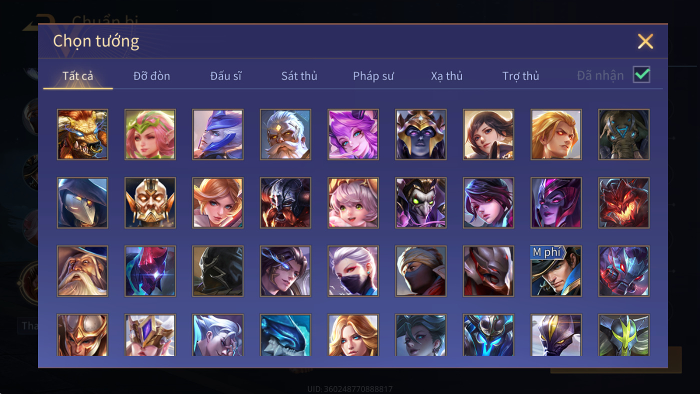This screenshot has width=700, height=394.
Task: Choose the golden-masked hero with horns
Action: click(x=150, y=203)
